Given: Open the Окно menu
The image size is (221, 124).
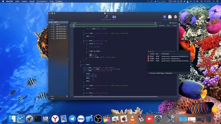Looking at the screenshot, I should tap(51, 1).
